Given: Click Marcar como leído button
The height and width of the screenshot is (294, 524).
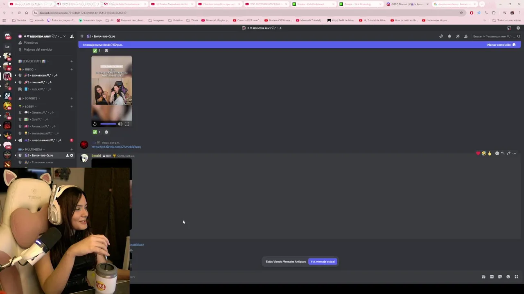Looking at the screenshot, I should 501,45.
